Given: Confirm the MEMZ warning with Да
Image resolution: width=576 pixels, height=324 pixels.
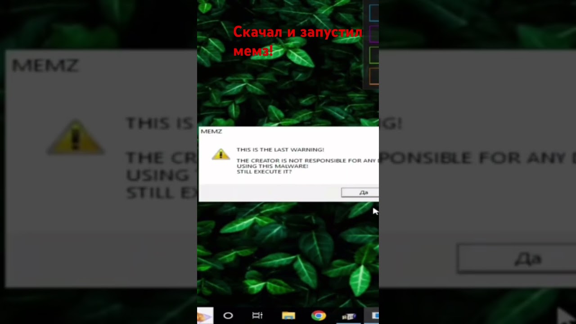Looking at the screenshot, I should point(360,193).
